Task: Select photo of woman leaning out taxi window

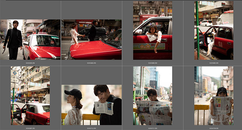Action: tap(153, 30)
